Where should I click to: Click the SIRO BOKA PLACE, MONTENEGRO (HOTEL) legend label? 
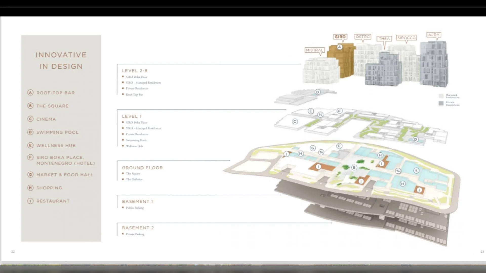point(66,160)
